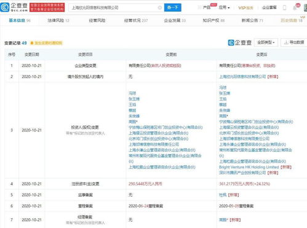Open 上海 信息科技有限责任公司 link in 变更前 column
This screenshot has width=307, height=228.
[154, 144]
